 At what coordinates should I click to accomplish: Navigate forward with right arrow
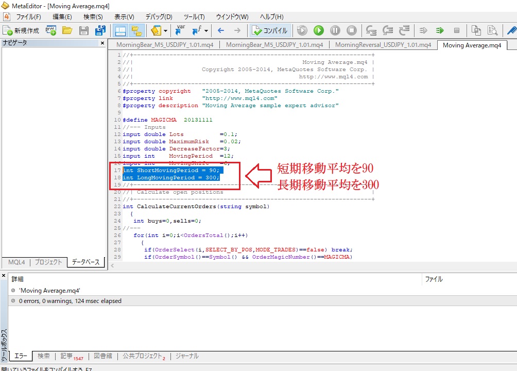pos(237,31)
